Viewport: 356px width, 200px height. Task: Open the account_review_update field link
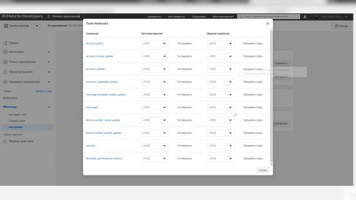pyautogui.click(x=100, y=56)
